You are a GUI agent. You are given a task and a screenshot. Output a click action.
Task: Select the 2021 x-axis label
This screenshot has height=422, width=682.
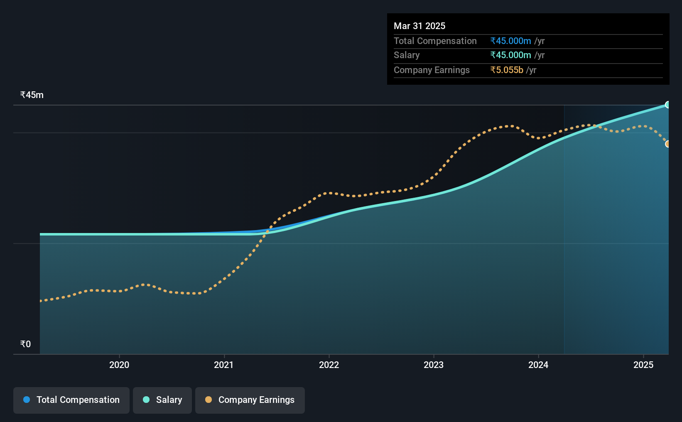click(x=224, y=365)
